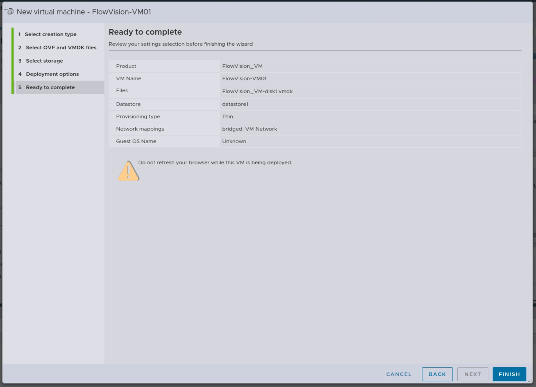Click the disabled Next button

(x=472, y=374)
